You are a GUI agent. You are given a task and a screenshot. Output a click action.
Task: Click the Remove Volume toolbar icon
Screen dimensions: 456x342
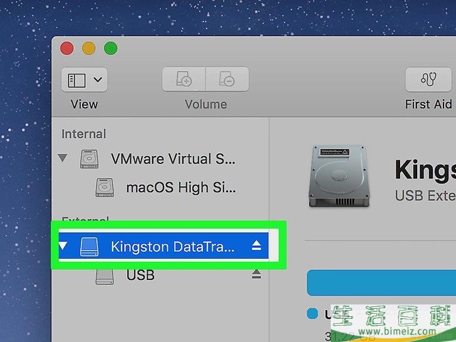click(x=227, y=79)
